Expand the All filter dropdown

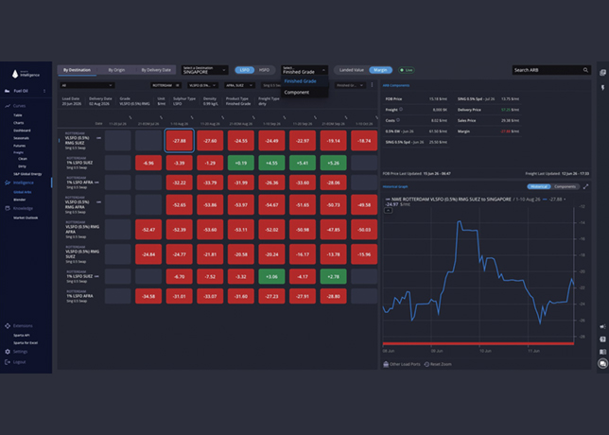click(87, 85)
